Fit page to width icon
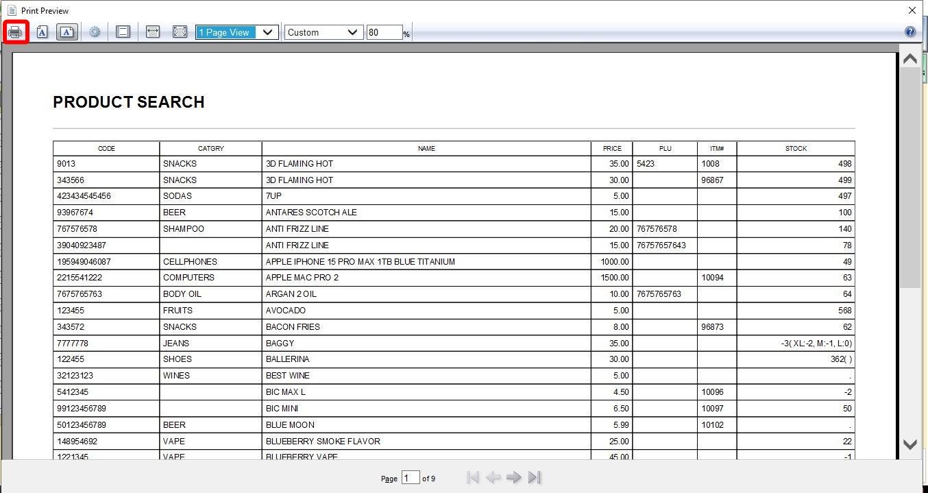 tap(153, 32)
